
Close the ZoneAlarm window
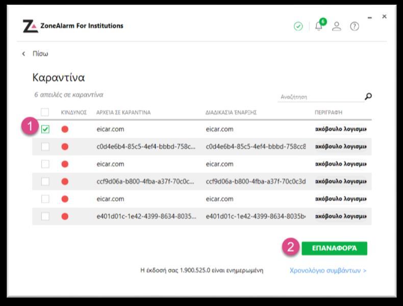pyautogui.click(x=384, y=17)
